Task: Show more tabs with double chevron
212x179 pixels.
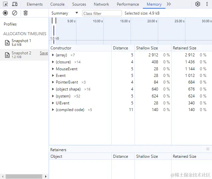Action: click(168, 4)
